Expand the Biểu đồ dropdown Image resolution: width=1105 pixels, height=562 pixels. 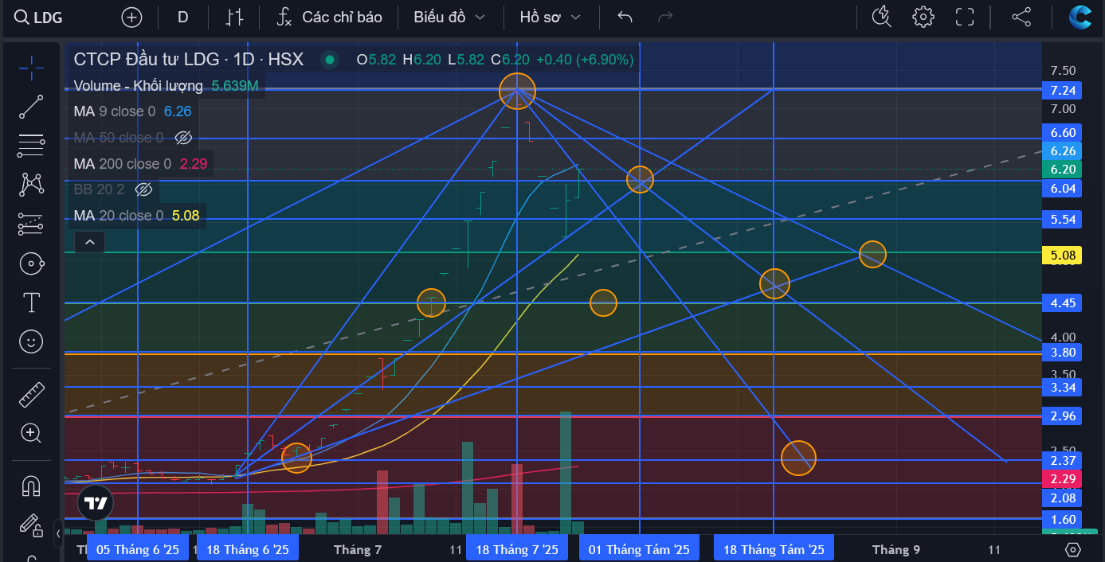[449, 17]
